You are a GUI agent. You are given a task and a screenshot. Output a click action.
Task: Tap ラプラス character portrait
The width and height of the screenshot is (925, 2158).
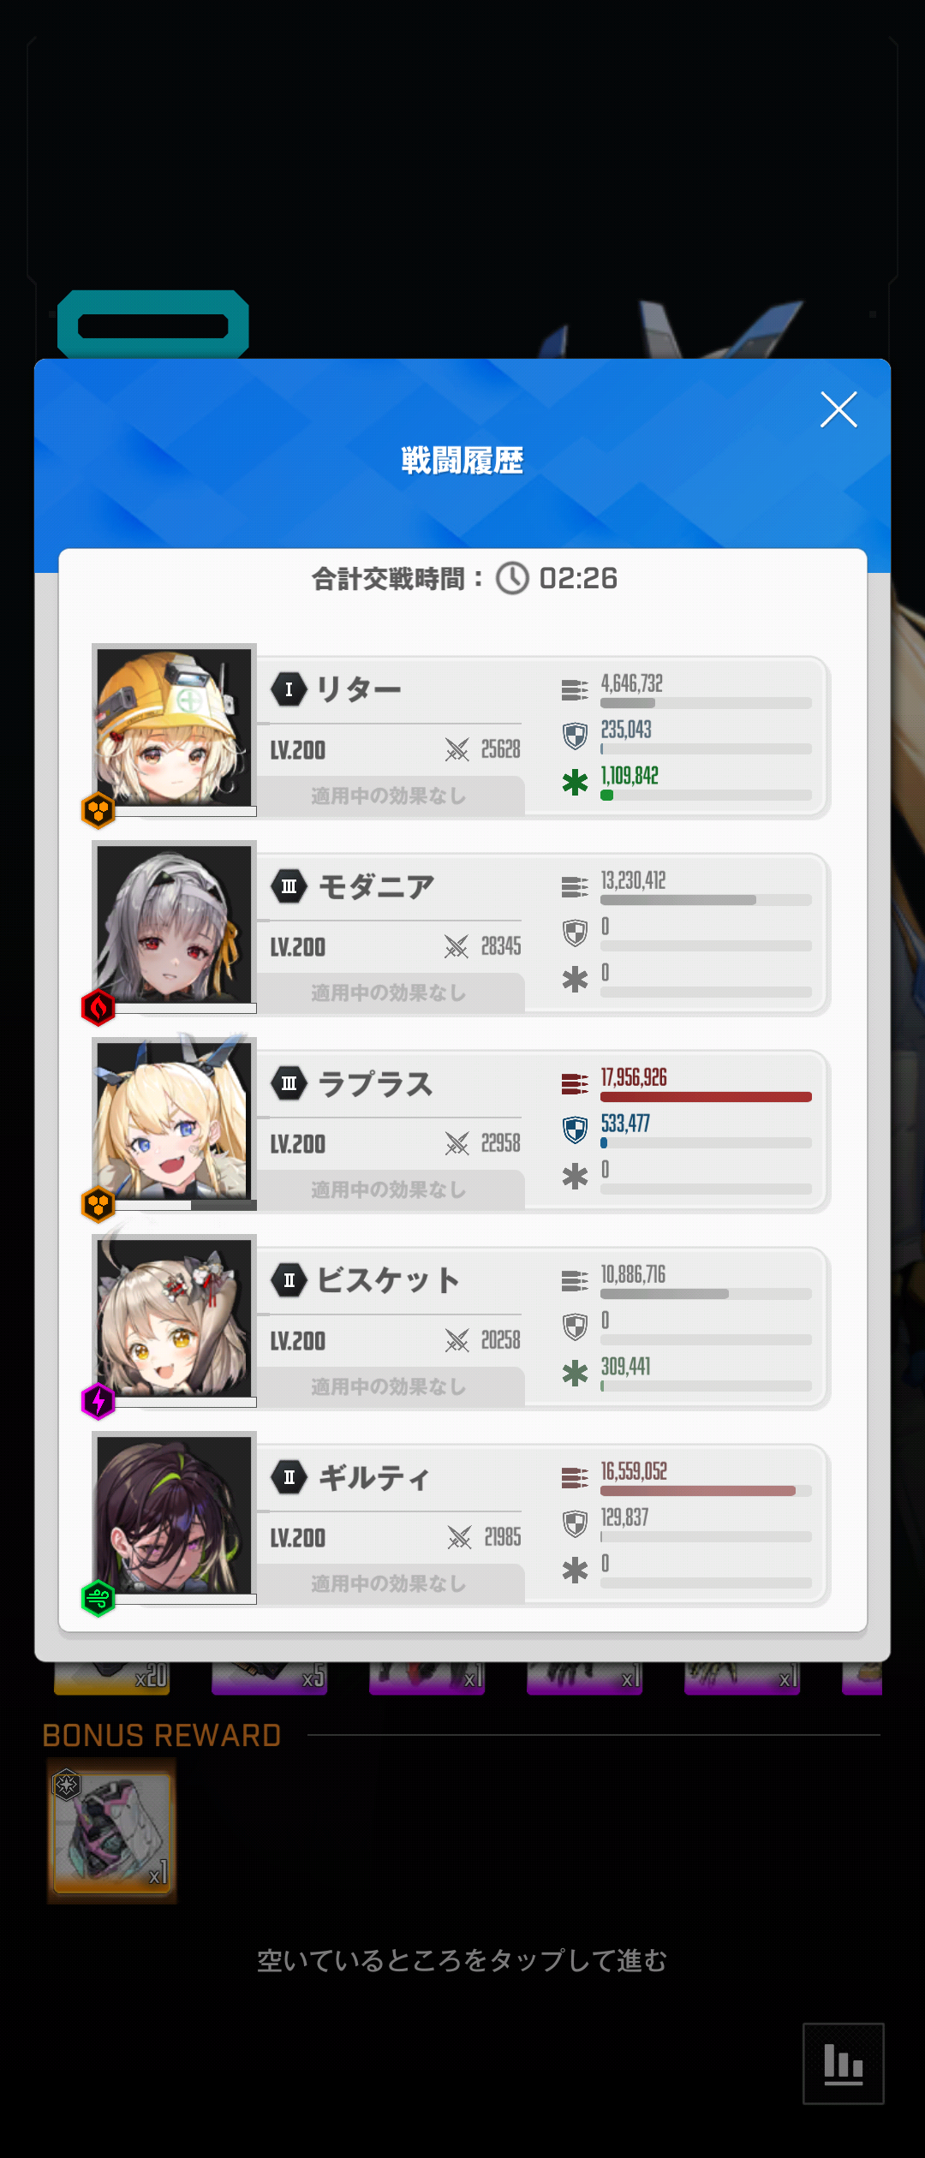coord(174,1121)
